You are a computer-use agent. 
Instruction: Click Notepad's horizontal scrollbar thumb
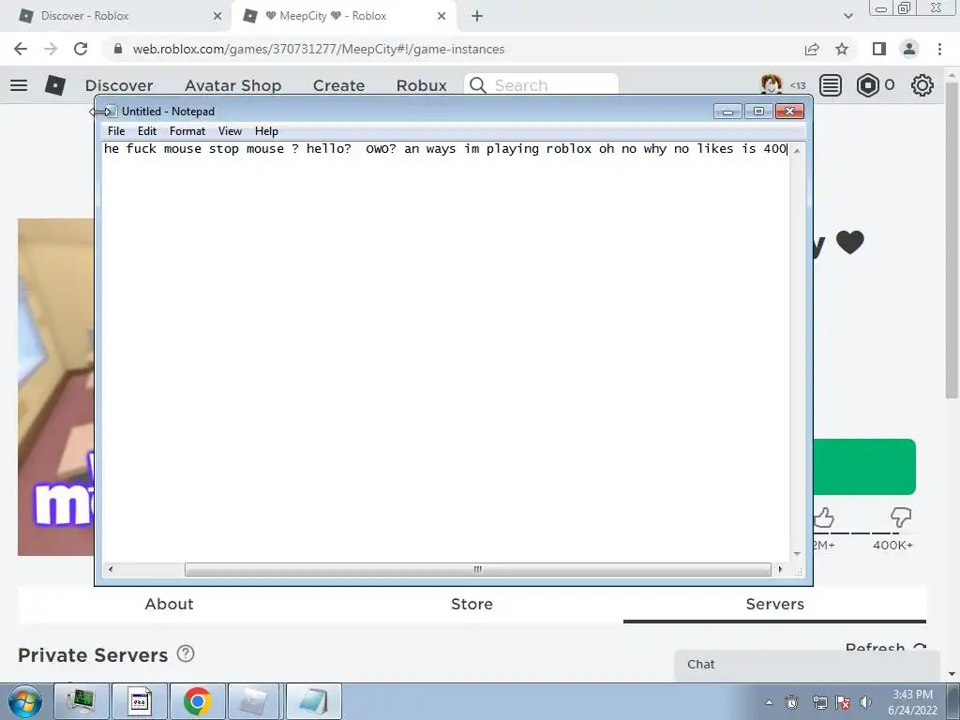click(x=477, y=569)
